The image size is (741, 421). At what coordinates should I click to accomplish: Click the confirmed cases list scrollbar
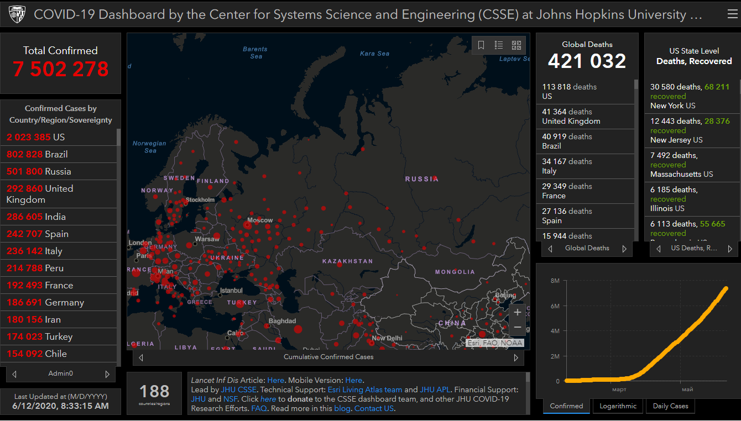[x=118, y=137]
